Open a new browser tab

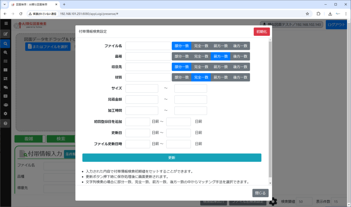click(x=64, y=4)
